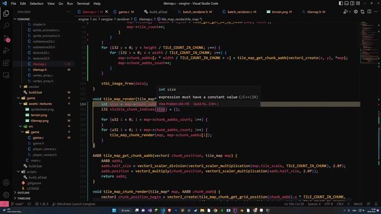Open the Manage gear in activity bar
The height and width of the screenshot is (214, 381).
click(x=6, y=194)
